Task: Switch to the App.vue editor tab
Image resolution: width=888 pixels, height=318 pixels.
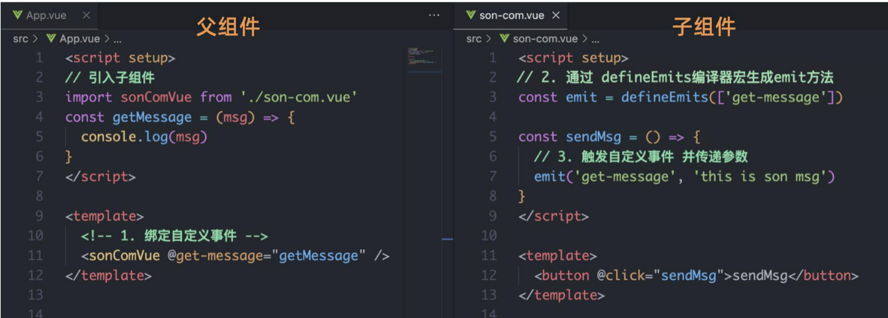Action: 48,16
